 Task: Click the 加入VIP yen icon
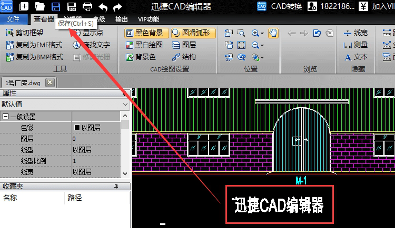click(x=363, y=6)
